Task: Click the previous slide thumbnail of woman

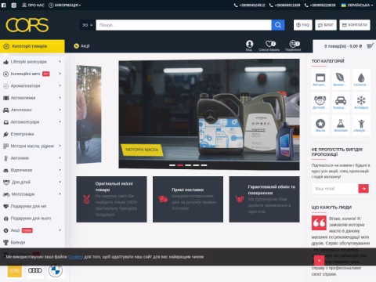Action: [x=89, y=114]
